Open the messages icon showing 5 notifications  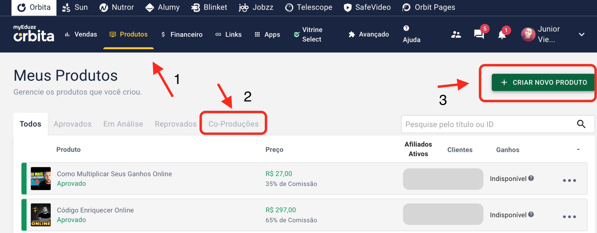(x=479, y=34)
